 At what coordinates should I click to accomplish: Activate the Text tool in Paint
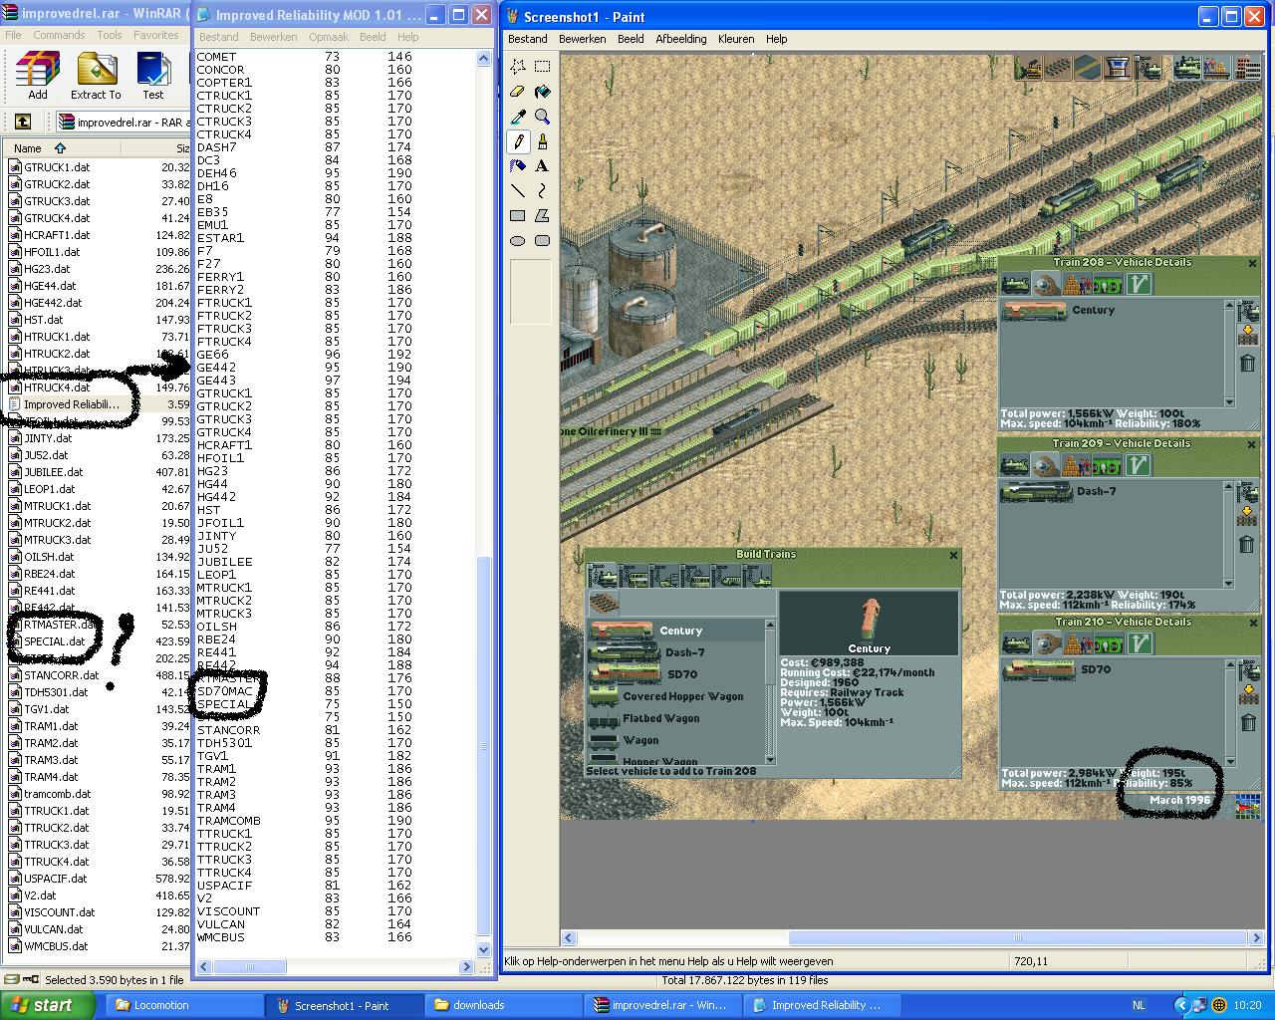542,166
